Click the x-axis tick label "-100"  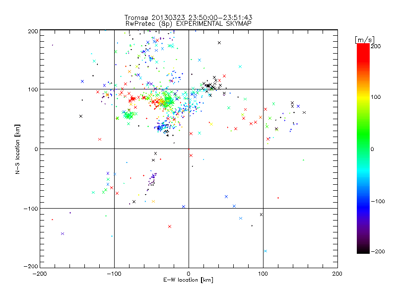click(x=114, y=274)
